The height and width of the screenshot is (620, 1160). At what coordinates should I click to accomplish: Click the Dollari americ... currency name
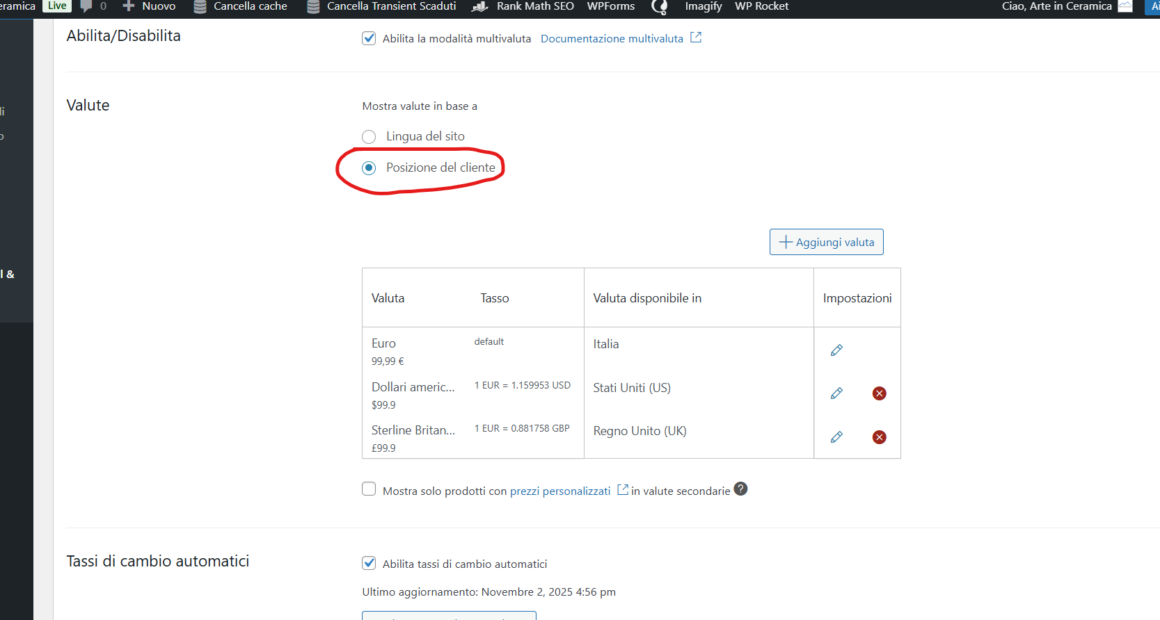pyautogui.click(x=413, y=387)
